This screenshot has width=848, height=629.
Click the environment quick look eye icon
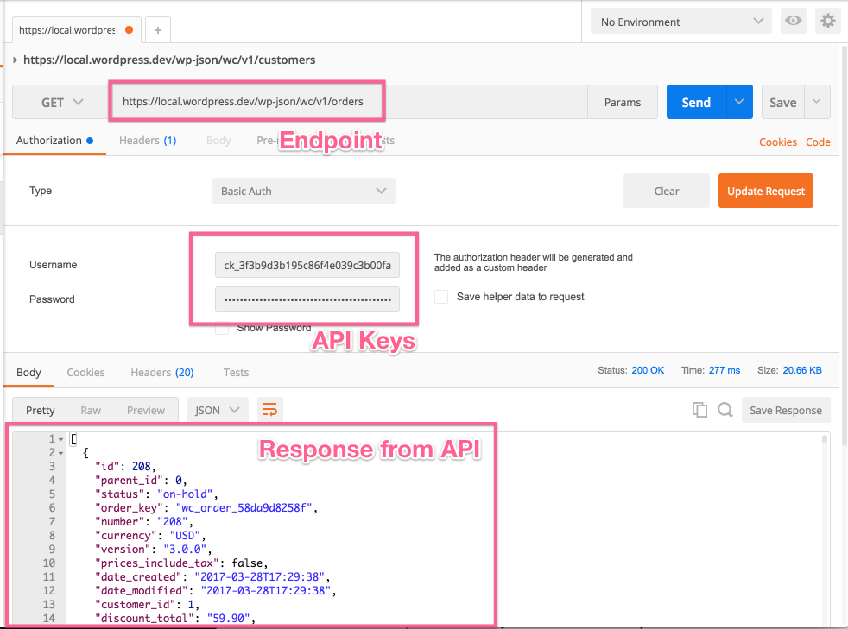(x=793, y=22)
